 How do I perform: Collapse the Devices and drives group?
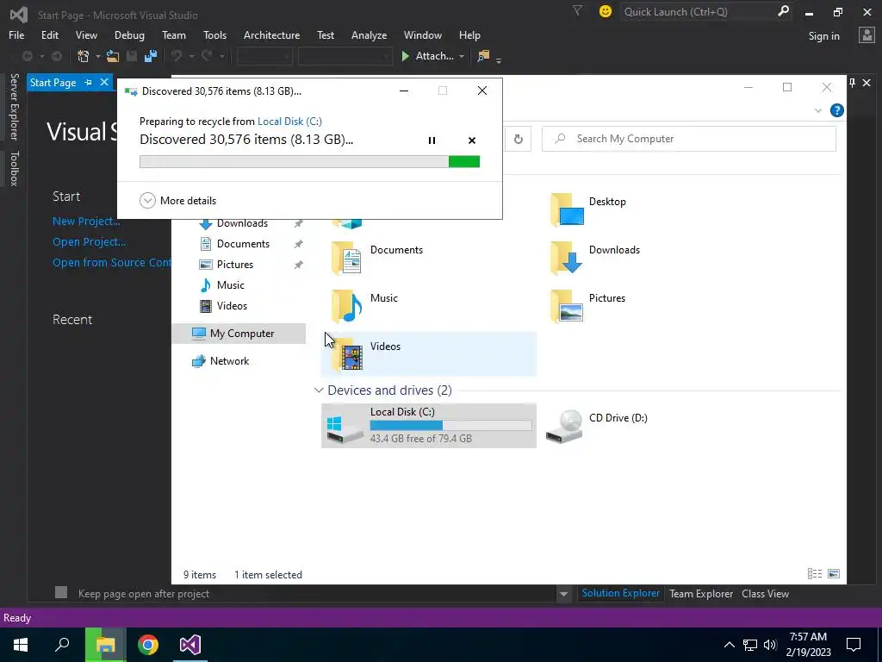[x=319, y=390]
